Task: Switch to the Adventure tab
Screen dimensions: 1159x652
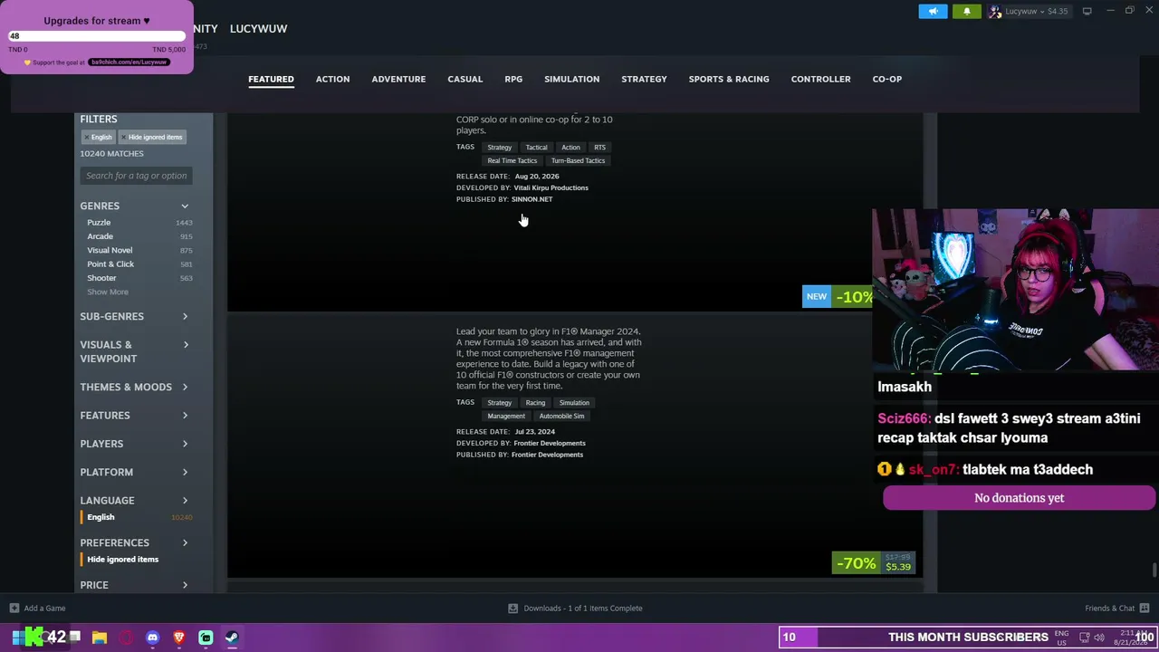Action: tap(398, 79)
